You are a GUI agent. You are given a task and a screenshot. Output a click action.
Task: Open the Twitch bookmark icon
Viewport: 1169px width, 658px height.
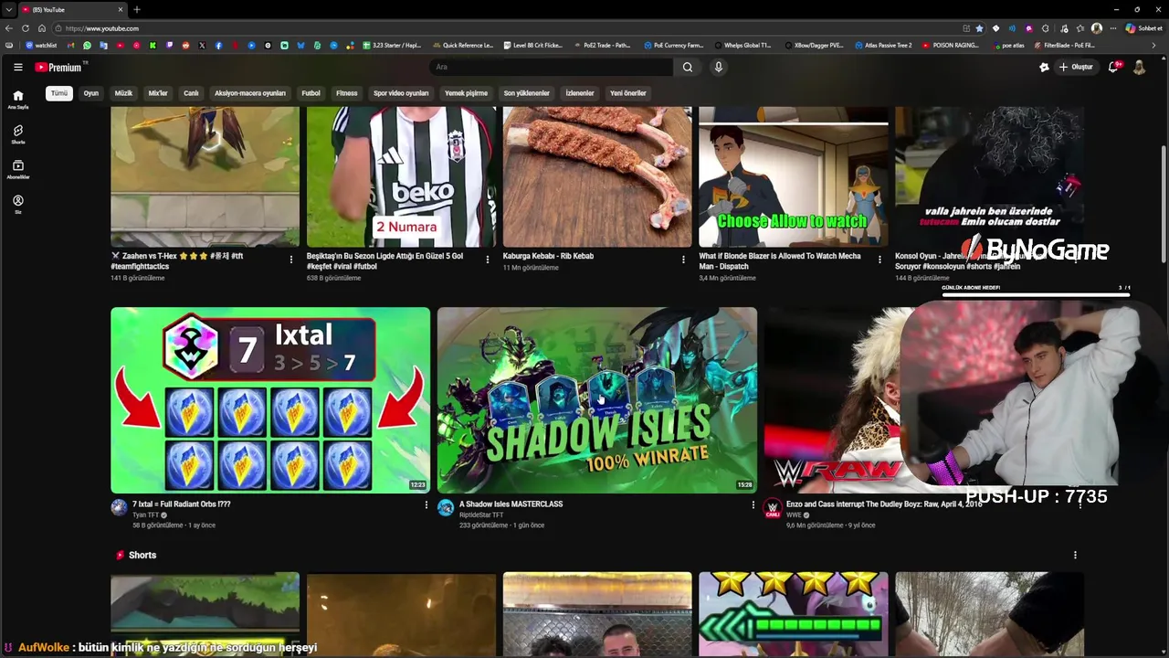[169, 45]
